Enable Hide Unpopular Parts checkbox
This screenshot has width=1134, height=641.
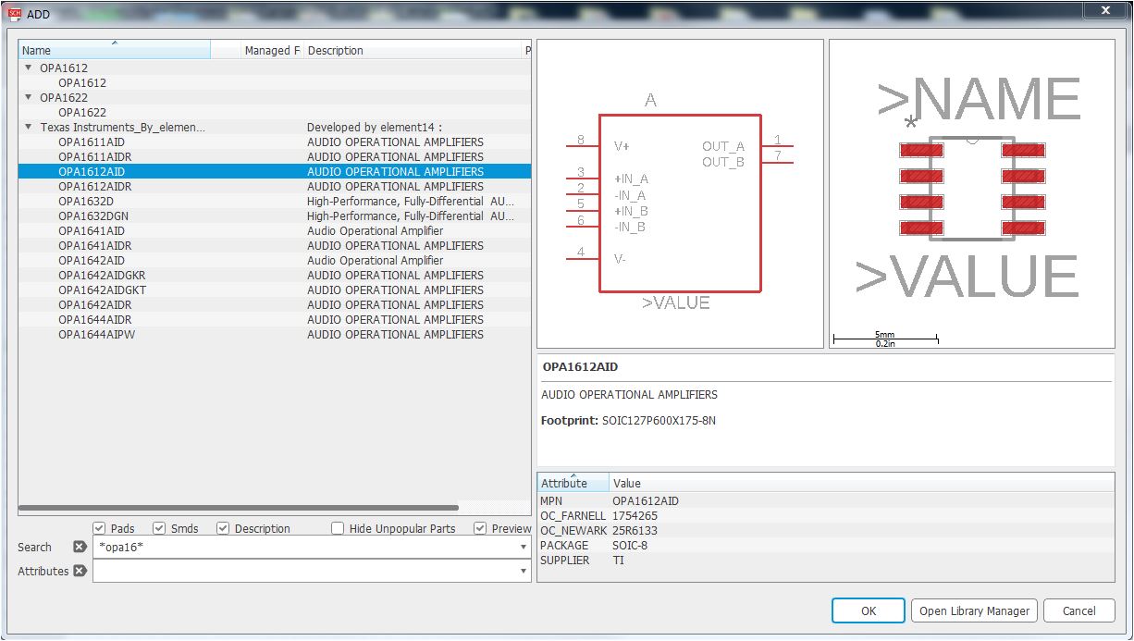coord(338,528)
